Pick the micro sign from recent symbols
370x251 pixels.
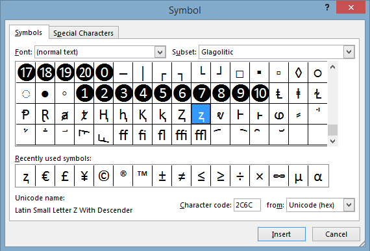[x=299, y=176]
